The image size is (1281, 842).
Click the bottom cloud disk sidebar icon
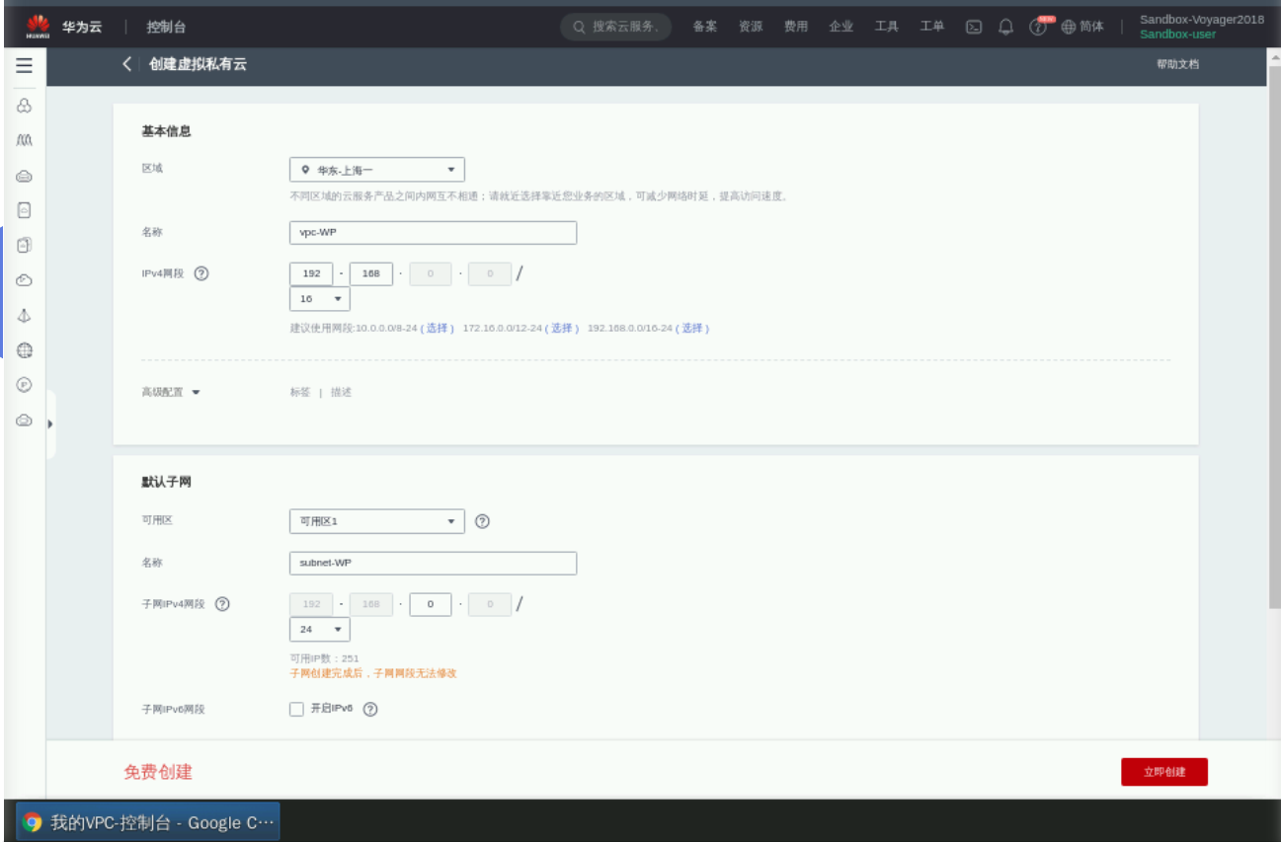25,421
